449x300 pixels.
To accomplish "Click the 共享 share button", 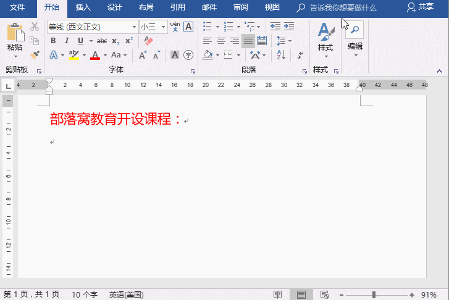I will [421, 7].
